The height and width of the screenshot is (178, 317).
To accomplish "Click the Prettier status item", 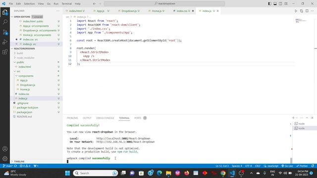I will pos(302,166).
